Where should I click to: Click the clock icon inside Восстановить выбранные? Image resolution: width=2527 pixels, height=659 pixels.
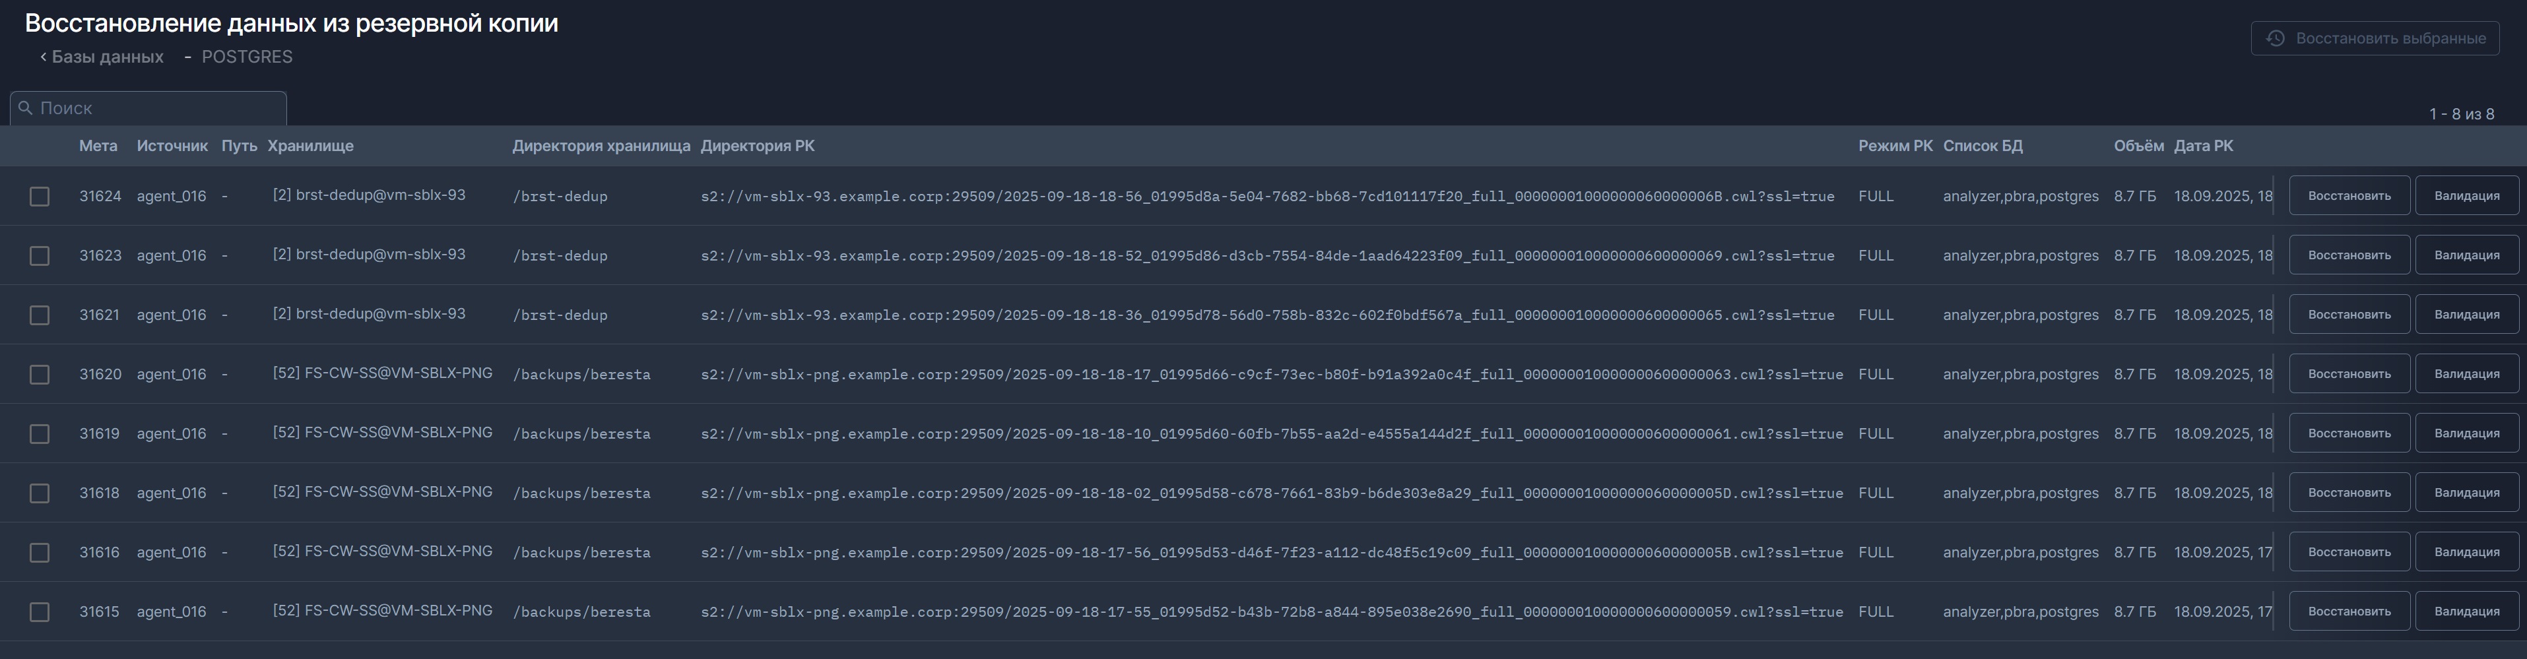click(x=2274, y=38)
